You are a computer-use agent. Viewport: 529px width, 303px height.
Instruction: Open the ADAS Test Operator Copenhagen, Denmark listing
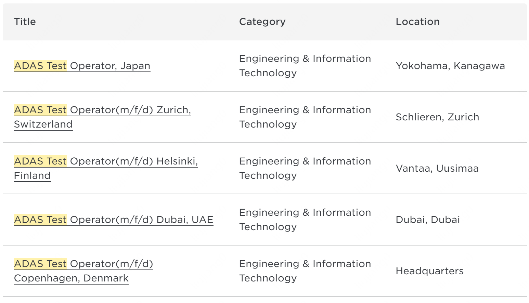click(83, 271)
